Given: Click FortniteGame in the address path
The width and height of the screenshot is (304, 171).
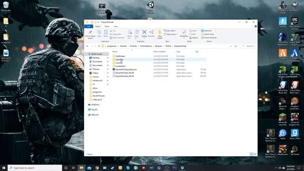Looking at the screenshot, I should [146, 46].
